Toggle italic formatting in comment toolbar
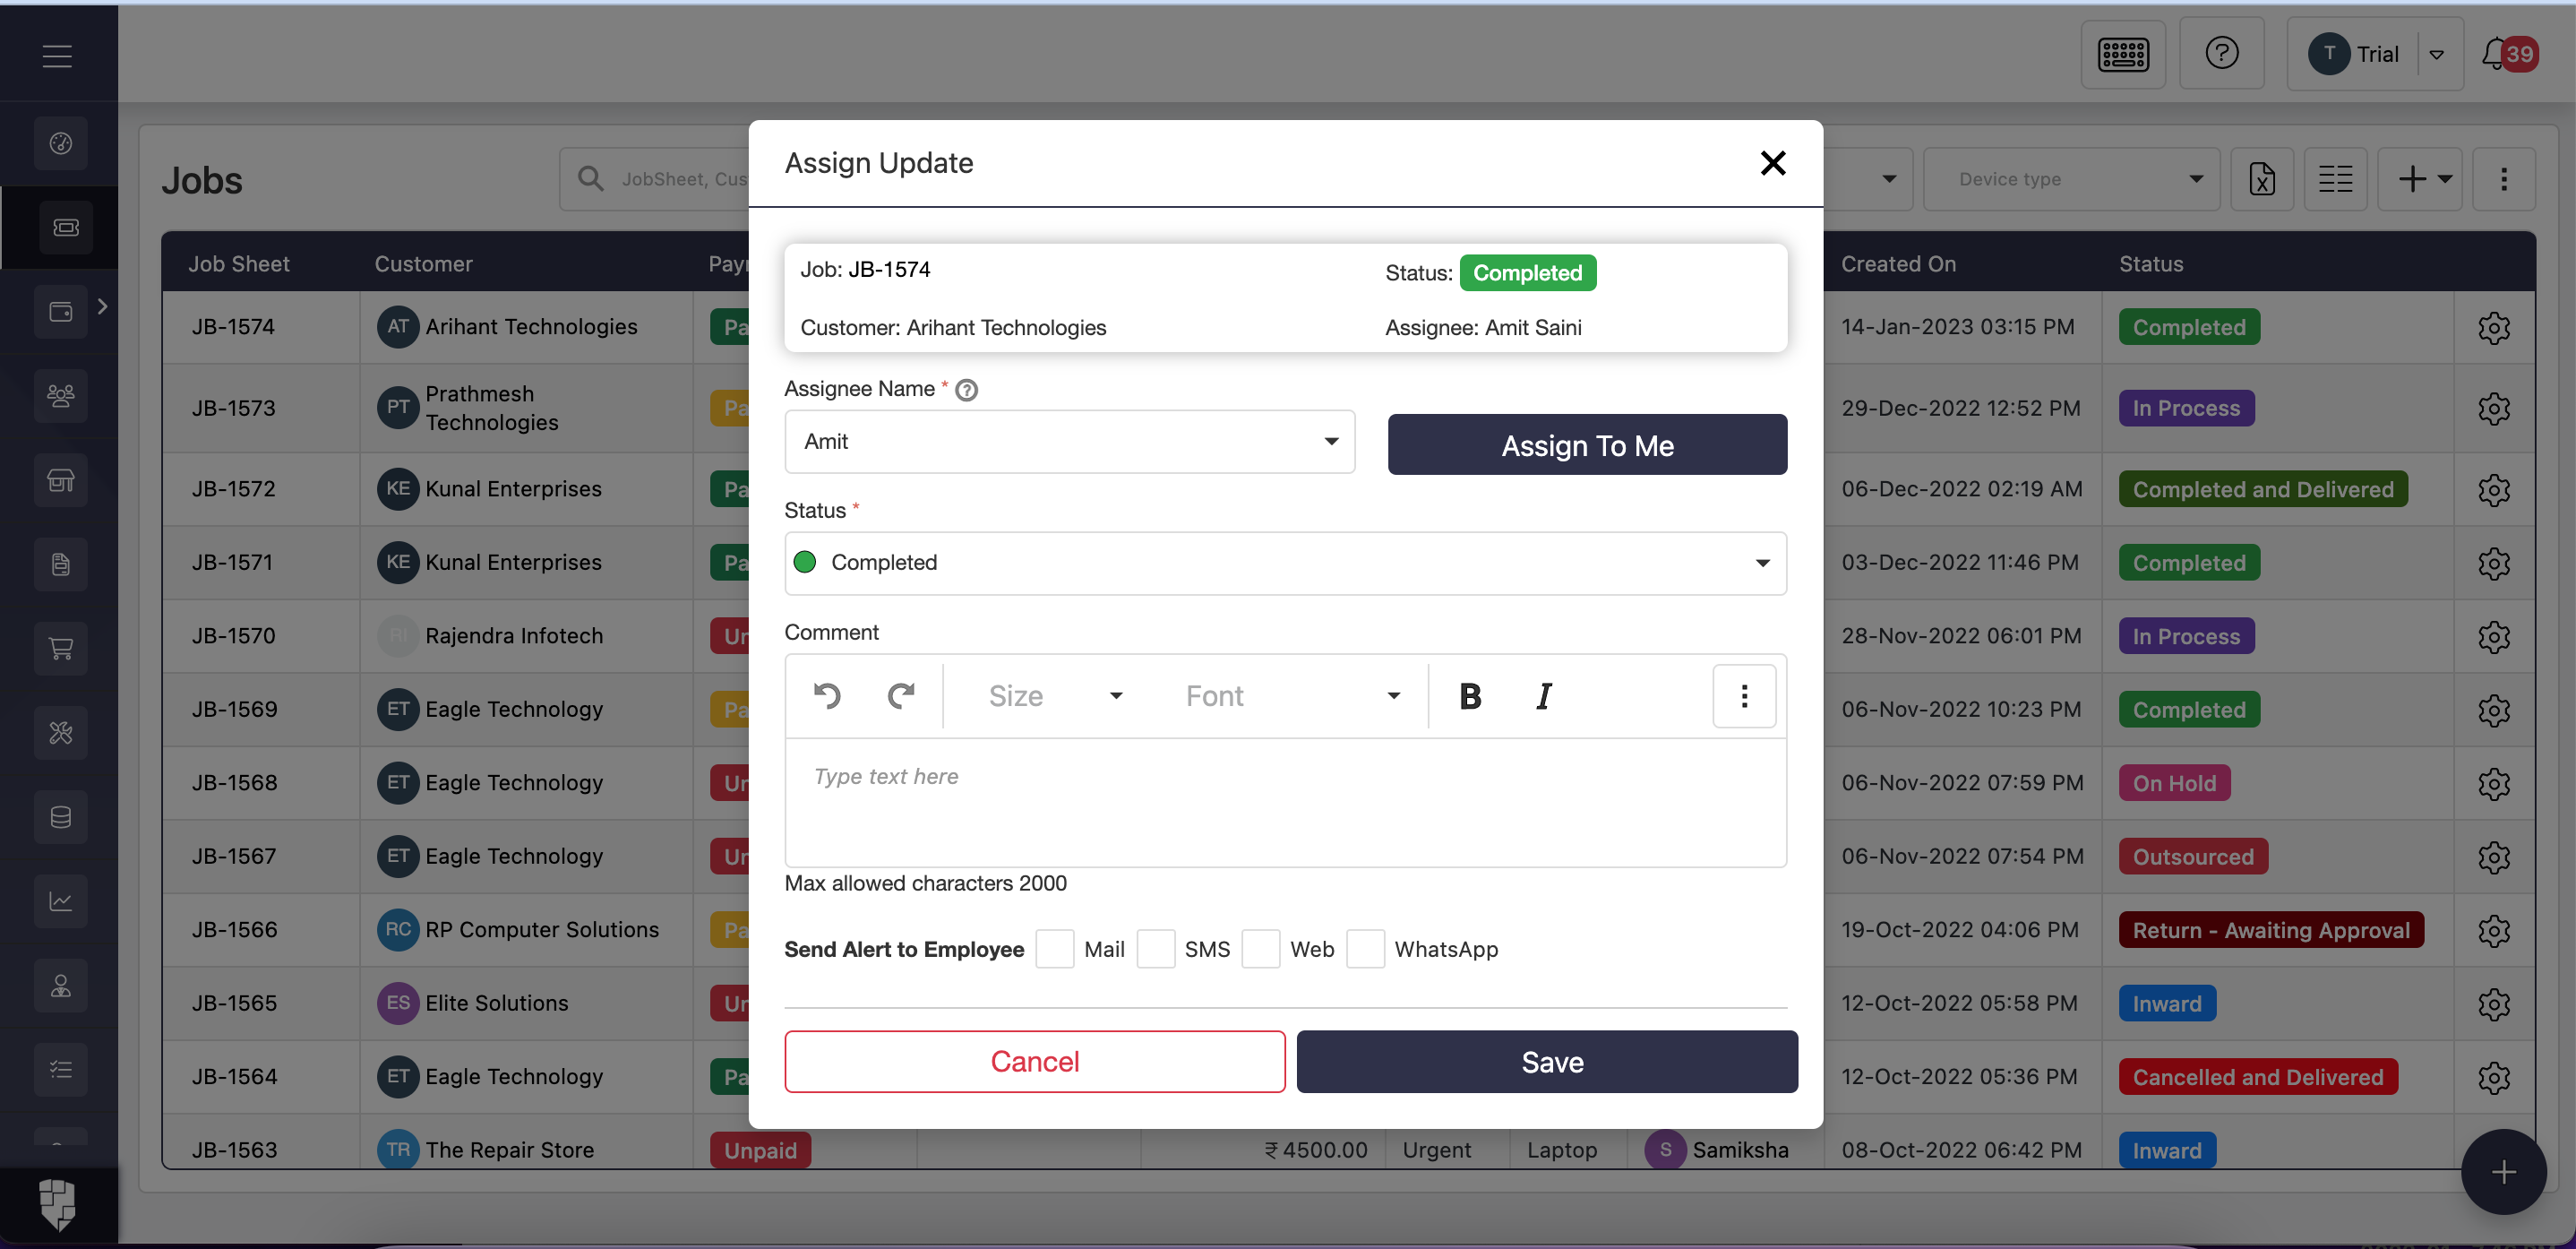 pos(1543,695)
